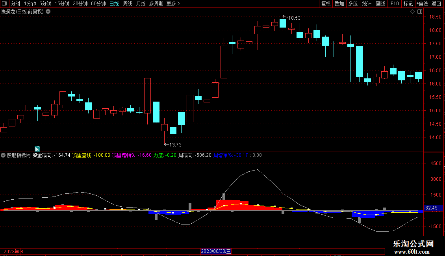445x256 pixels.
Task: Click the 法狮龙(日线.前复权) chart title
Action: pos(22,12)
